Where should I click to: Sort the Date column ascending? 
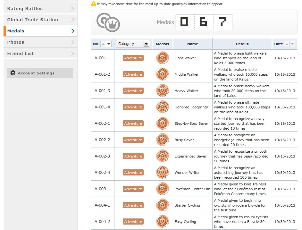coord(287,44)
